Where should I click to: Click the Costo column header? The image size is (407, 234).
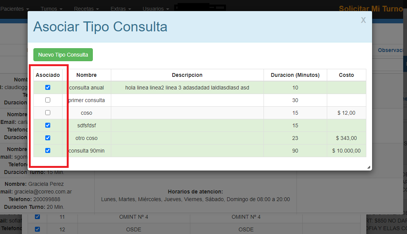346,75
